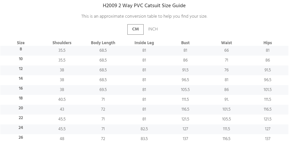The height and width of the screenshot is (144, 289).
Task: Select the Bust column header
Action: click(185, 43)
